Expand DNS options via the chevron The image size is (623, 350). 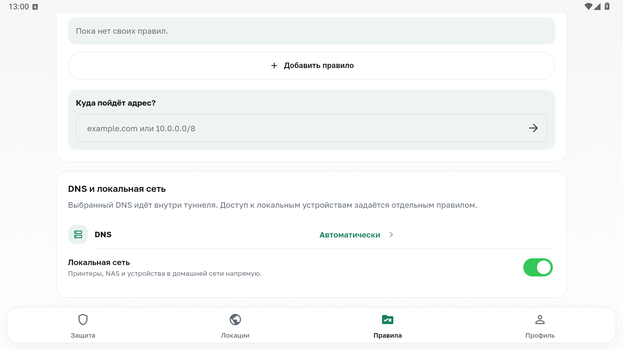(x=391, y=235)
